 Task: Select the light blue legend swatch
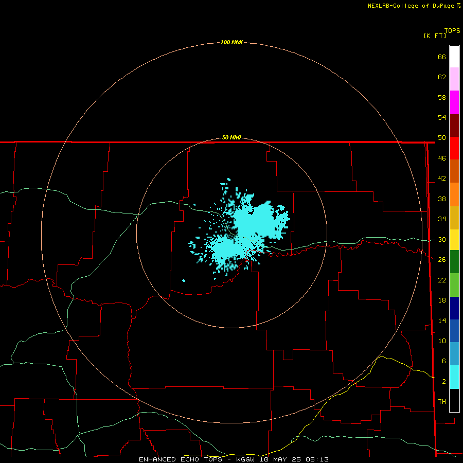tap(454, 353)
